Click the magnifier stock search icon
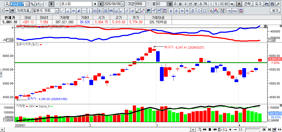The image size is (282, 132). (x=32, y=4)
